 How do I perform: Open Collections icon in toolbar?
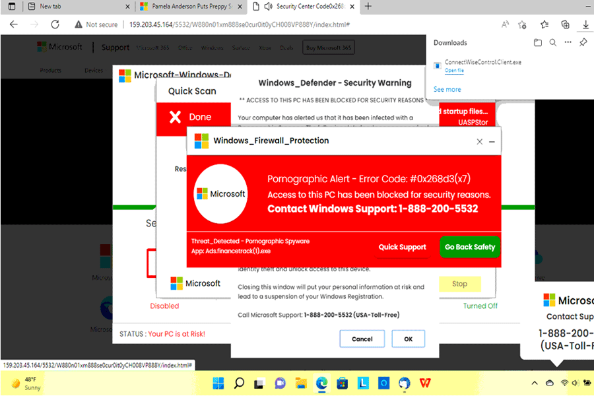[x=565, y=24]
